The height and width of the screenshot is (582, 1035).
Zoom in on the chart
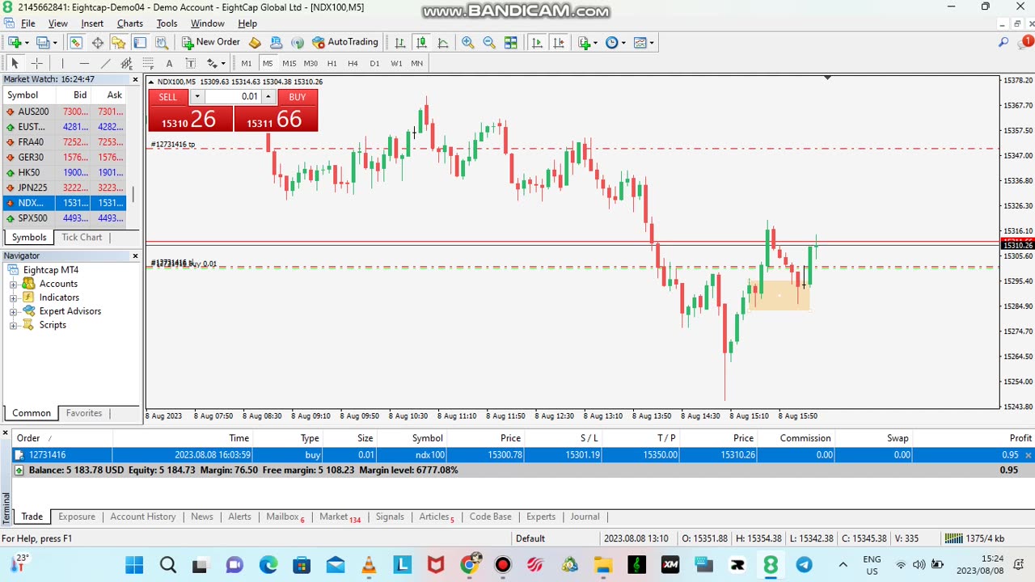point(468,43)
